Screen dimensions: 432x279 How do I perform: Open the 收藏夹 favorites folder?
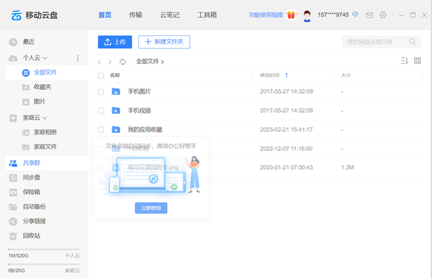tap(42, 87)
